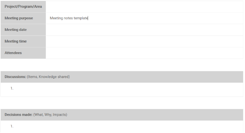Click the 'Meeting notes template' text

(69, 18)
